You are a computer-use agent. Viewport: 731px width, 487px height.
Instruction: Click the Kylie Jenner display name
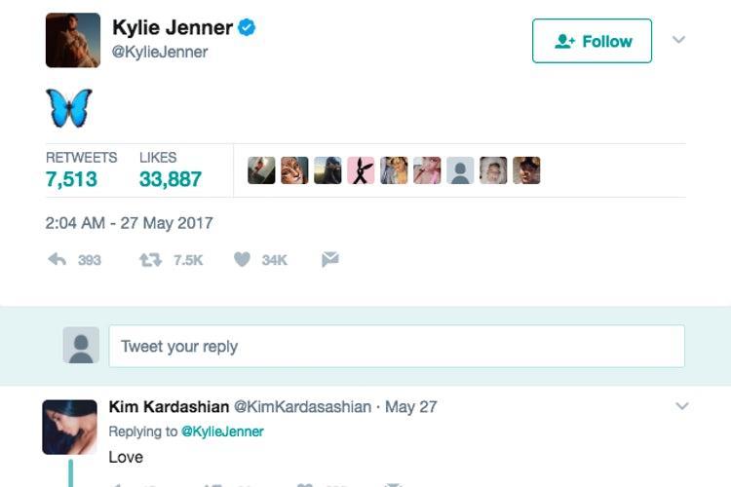pos(173,28)
